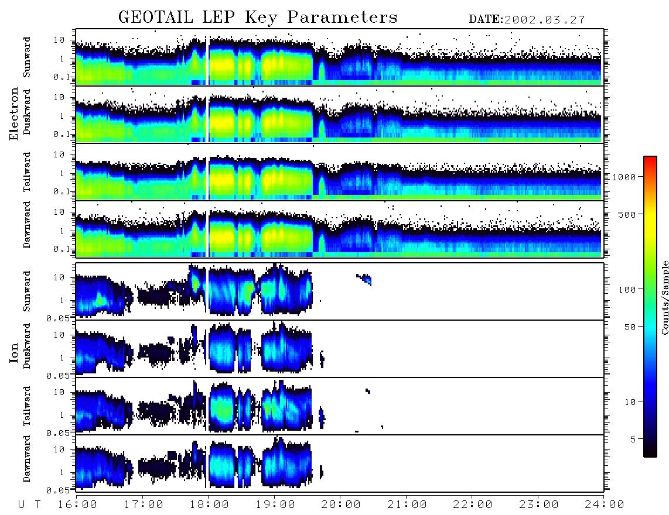Click the 21:00 time axis label
Image resolution: width=669 pixels, height=515 pixels.
pos(407,505)
